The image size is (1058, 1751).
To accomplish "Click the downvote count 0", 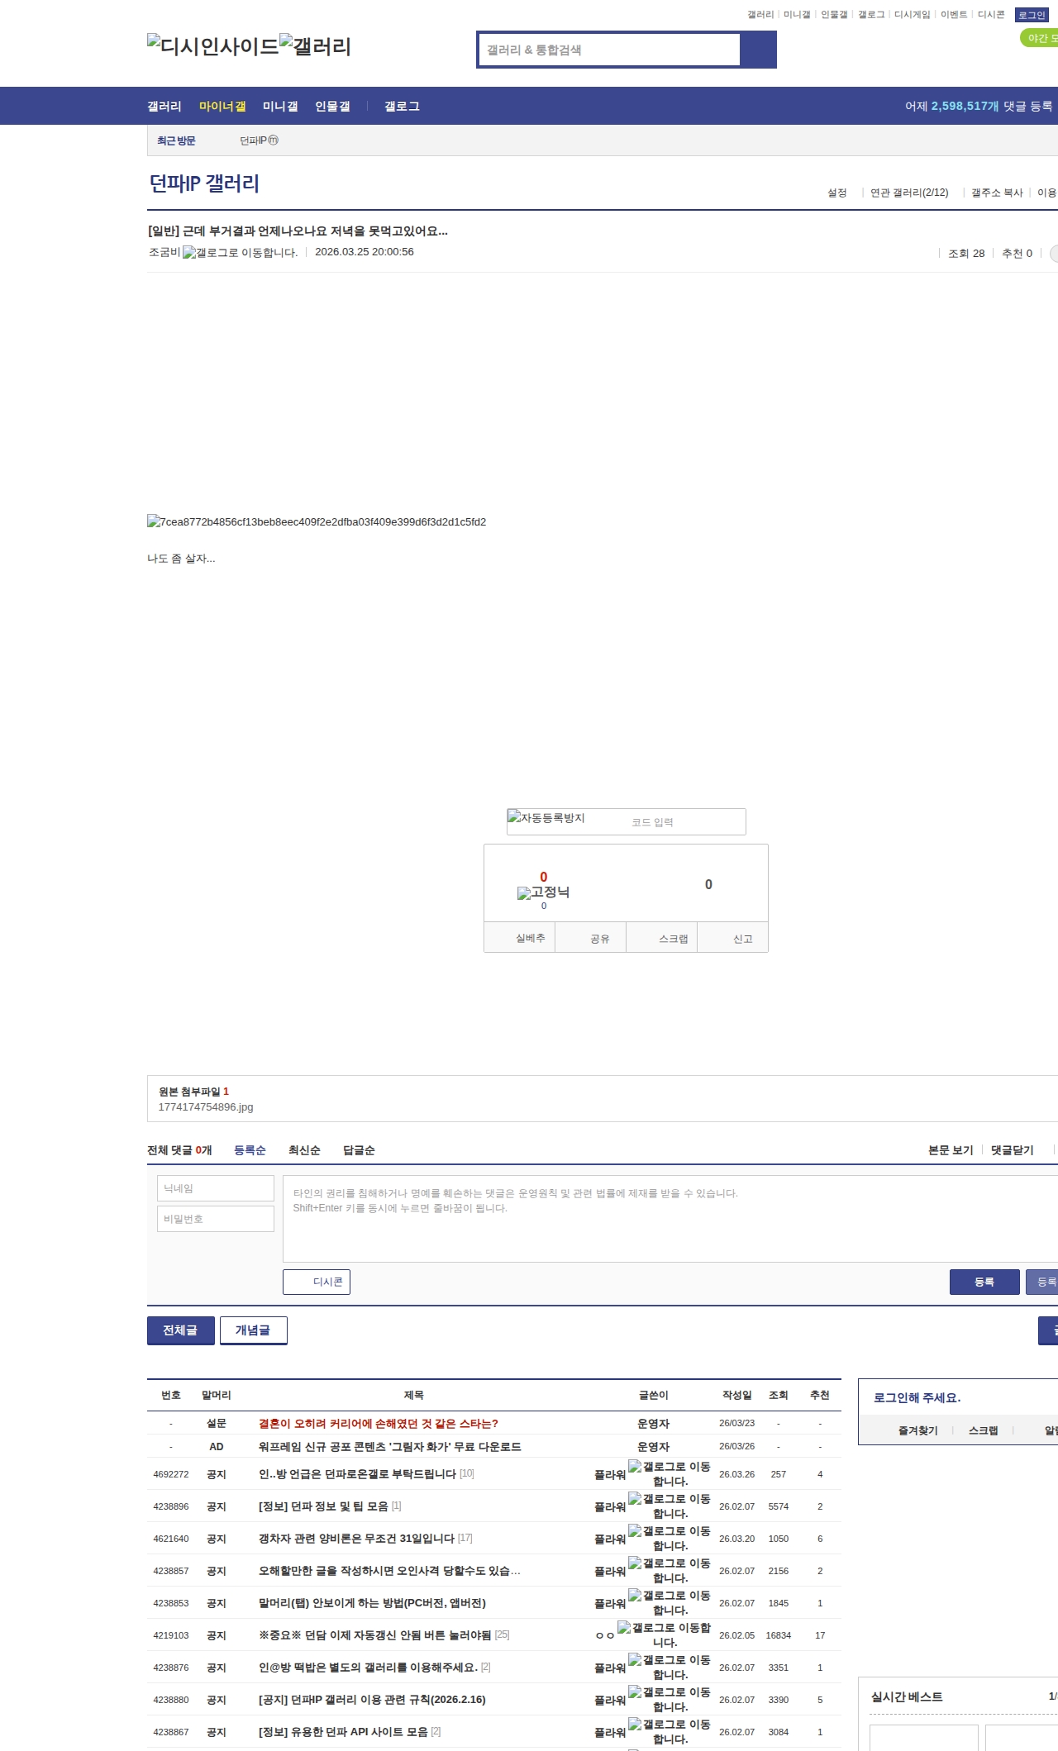I will coord(708,884).
